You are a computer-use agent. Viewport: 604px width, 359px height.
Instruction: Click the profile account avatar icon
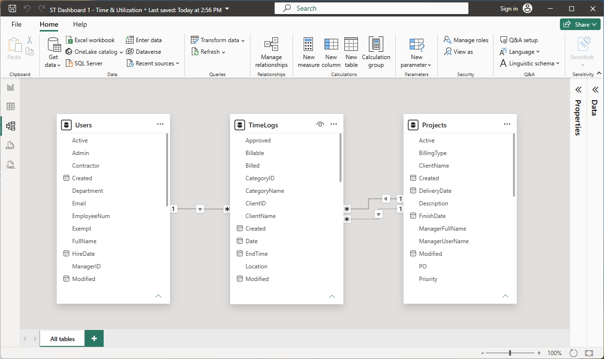[528, 9]
